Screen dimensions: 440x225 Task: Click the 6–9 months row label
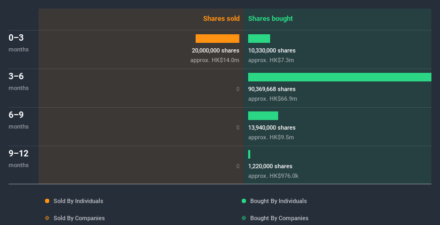(x=19, y=120)
